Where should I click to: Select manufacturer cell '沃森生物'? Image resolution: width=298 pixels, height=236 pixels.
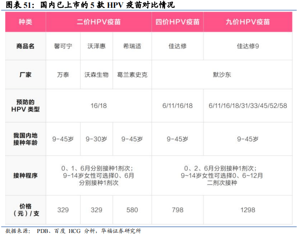click(96, 75)
